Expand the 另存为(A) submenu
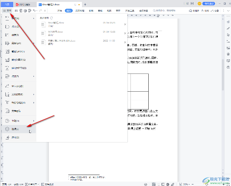The image size is (231, 186). [x=19, y=43]
